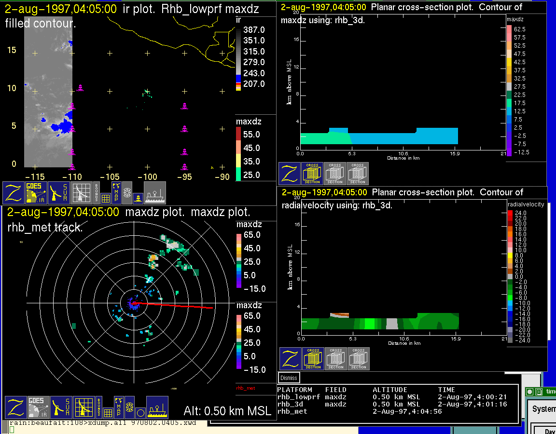The image size is (556, 434).
Task: Click the last gray Cross Section icon under the radial velocity plot
Action: coord(359,359)
